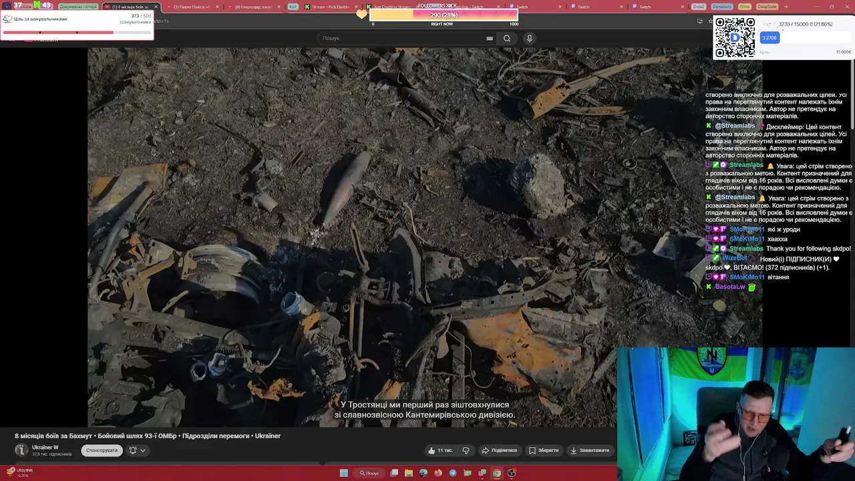855x481 pixels.
Task: Switch to Stream - Kick Dashboard tab
Action: click(x=330, y=7)
